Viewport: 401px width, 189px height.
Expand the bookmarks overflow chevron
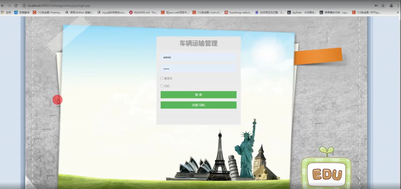398,12
